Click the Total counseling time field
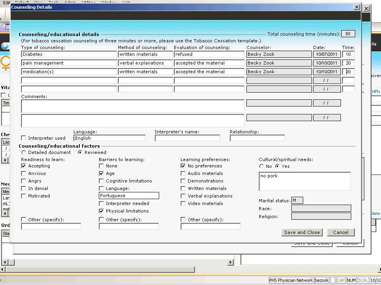381x285 pixels. 348,34
